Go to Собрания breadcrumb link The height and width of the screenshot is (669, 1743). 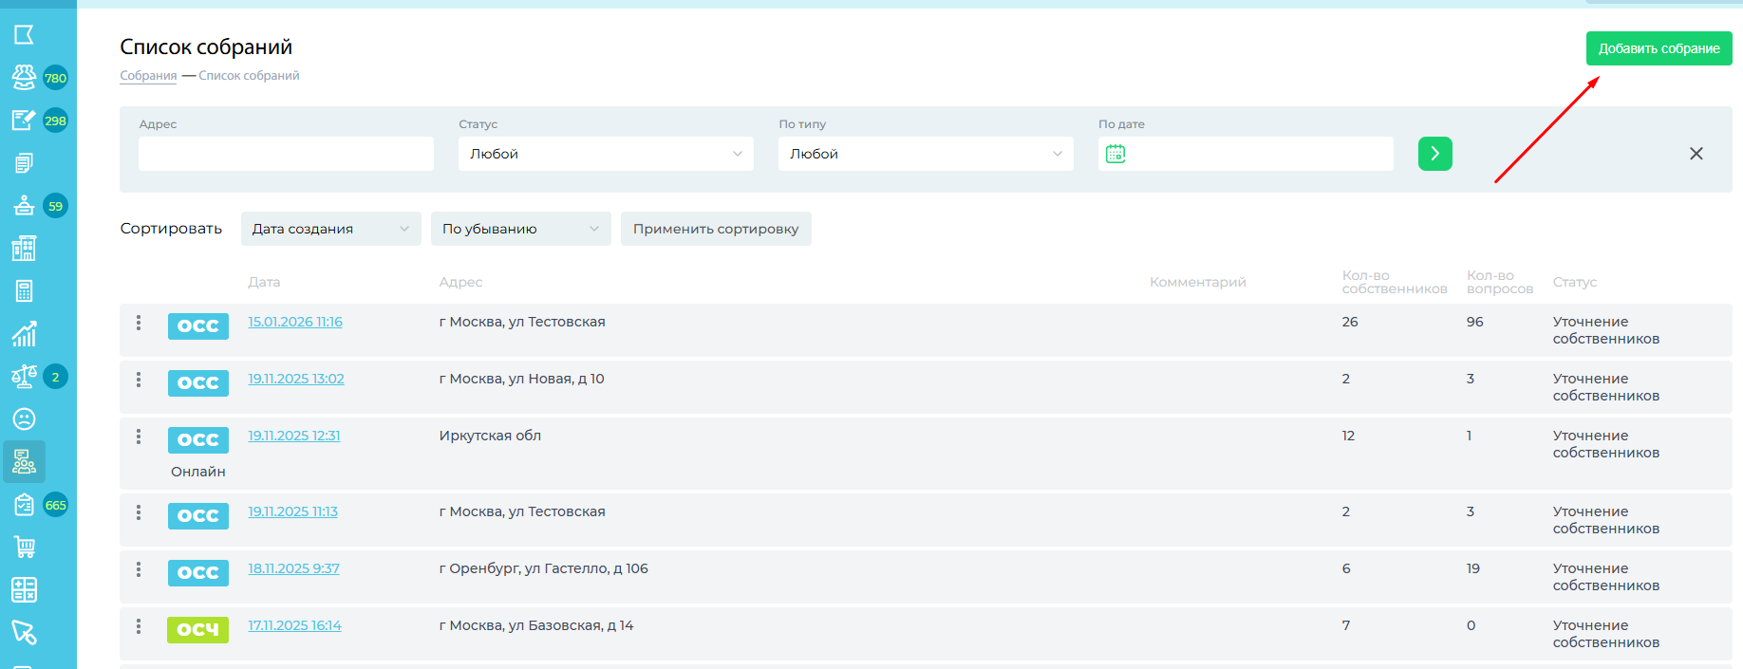click(148, 76)
